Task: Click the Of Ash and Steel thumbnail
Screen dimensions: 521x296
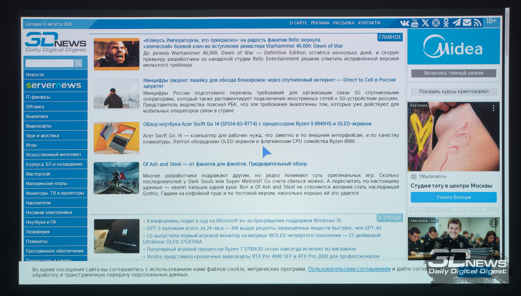Action: (x=117, y=178)
